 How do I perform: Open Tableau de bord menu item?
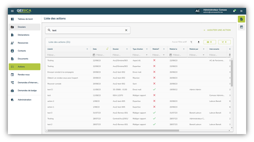[x=24, y=19]
